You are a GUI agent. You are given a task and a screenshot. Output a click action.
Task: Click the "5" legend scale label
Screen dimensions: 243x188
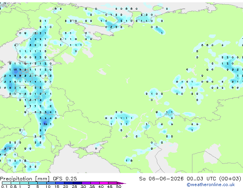click(x=38, y=186)
